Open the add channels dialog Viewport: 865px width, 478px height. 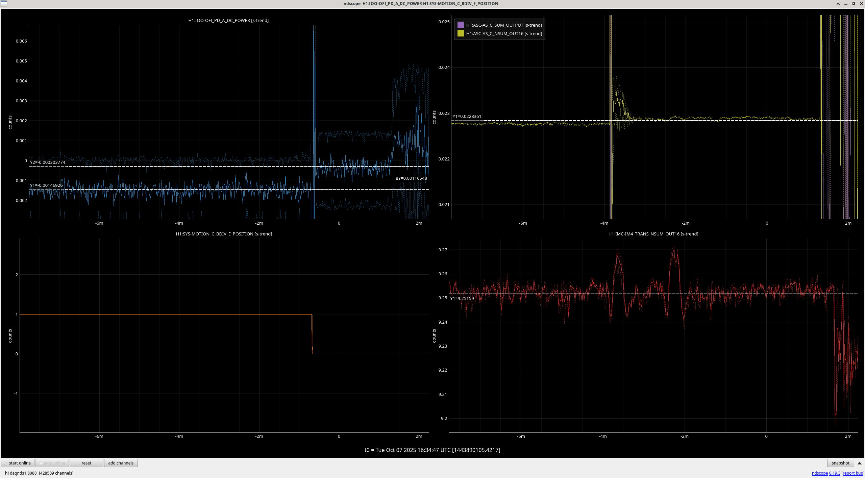coord(121,463)
